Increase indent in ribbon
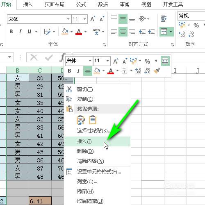205x205 pixels. click(151, 32)
